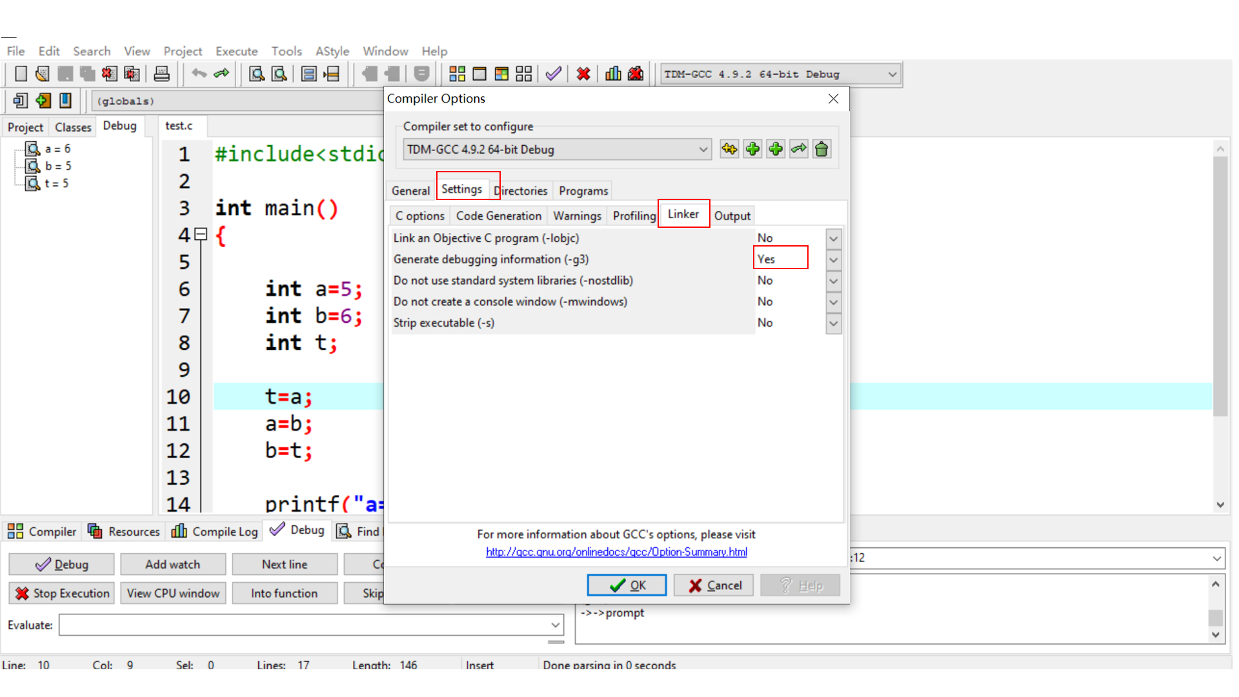Click the Debug checkmark toolbar icon
The image size is (1239, 697).
click(x=553, y=74)
